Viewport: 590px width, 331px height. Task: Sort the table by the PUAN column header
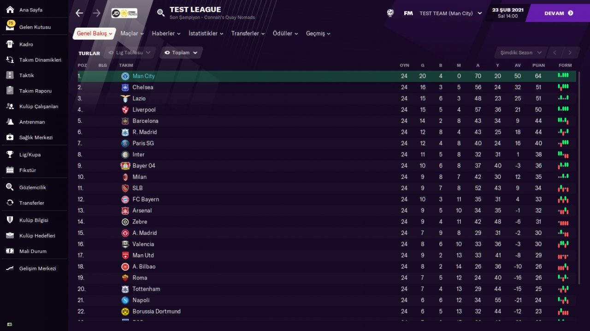pos(538,65)
